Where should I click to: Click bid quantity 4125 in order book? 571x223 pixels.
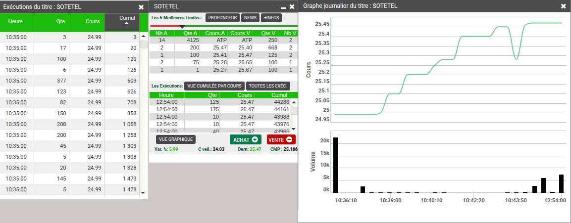tap(193, 41)
